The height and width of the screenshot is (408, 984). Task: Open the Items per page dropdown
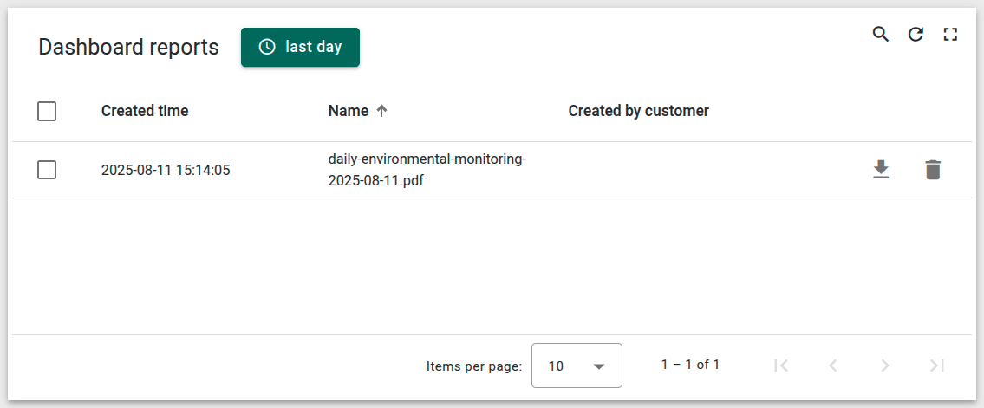(x=577, y=366)
